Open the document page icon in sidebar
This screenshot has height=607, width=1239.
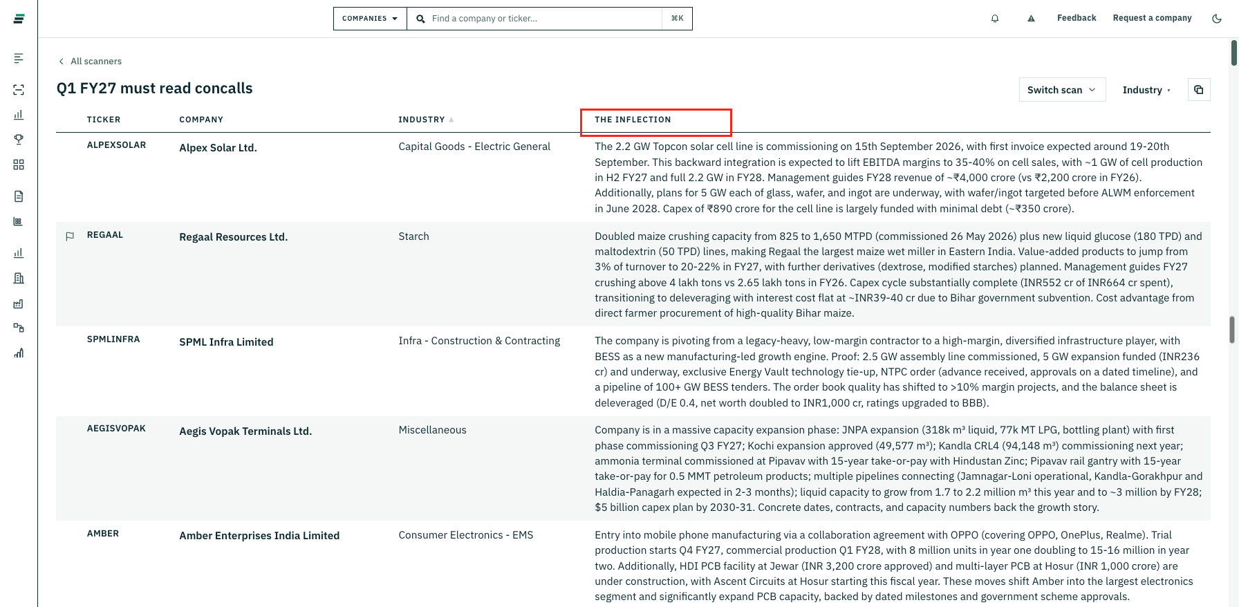point(19,196)
